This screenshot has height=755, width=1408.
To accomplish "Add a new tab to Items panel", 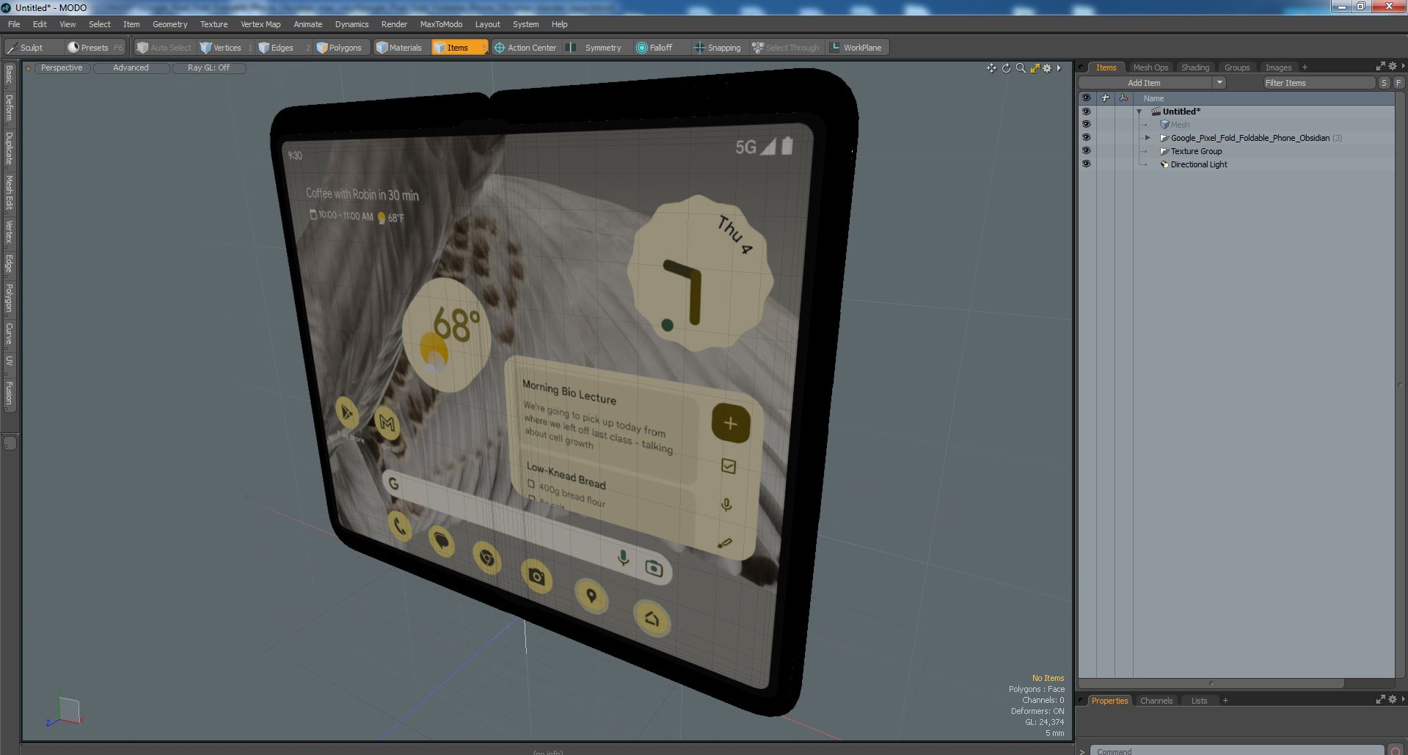I will tap(1305, 68).
